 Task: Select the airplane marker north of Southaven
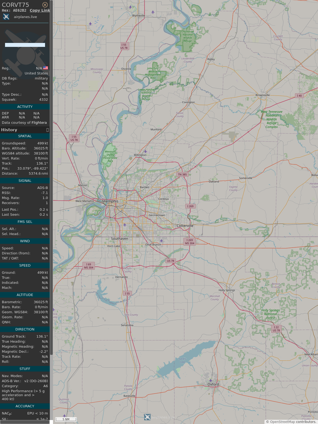(125, 225)
